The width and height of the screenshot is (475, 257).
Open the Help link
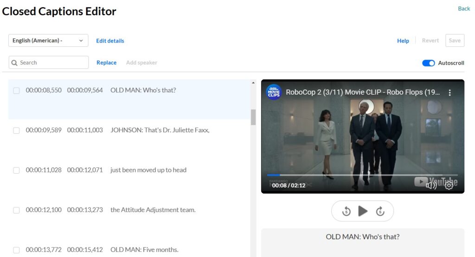click(403, 41)
